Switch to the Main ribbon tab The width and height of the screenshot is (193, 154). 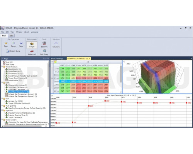(4, 36)
